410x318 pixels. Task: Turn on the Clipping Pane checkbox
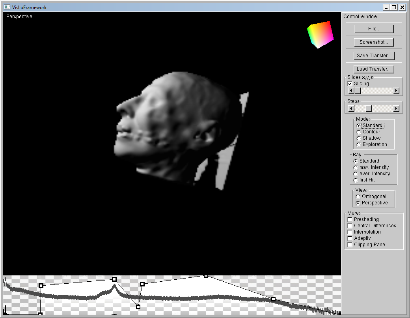pos(350,245)
